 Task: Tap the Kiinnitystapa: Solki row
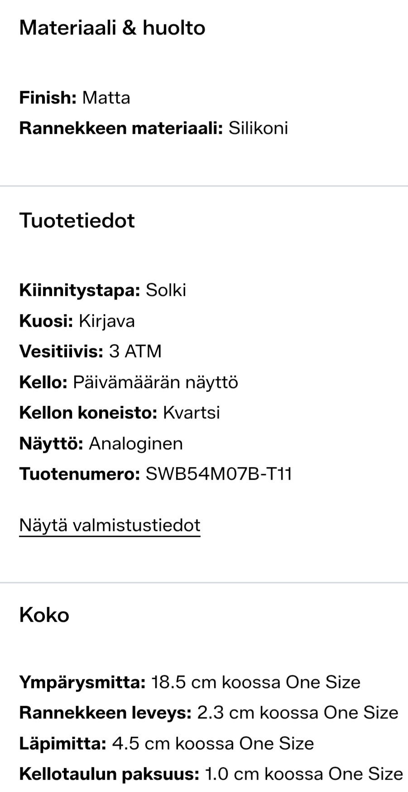[102, 290]
